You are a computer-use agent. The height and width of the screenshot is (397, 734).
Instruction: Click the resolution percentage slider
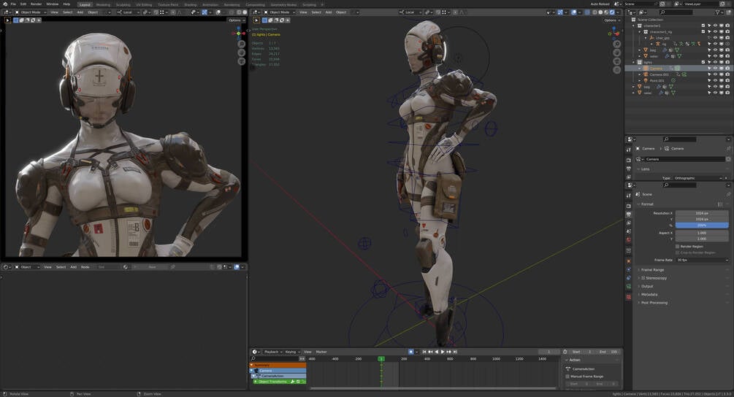pos(701,226)
